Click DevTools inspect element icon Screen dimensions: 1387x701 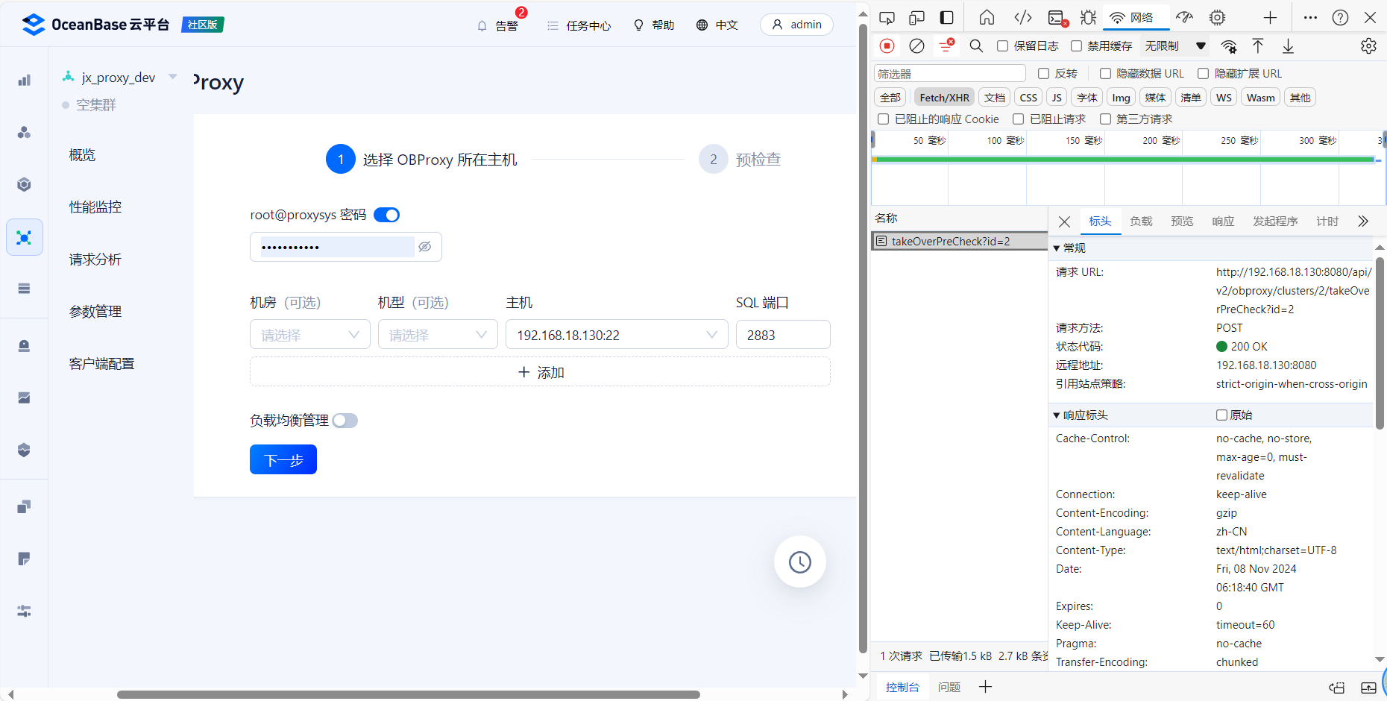click(887, 18)
